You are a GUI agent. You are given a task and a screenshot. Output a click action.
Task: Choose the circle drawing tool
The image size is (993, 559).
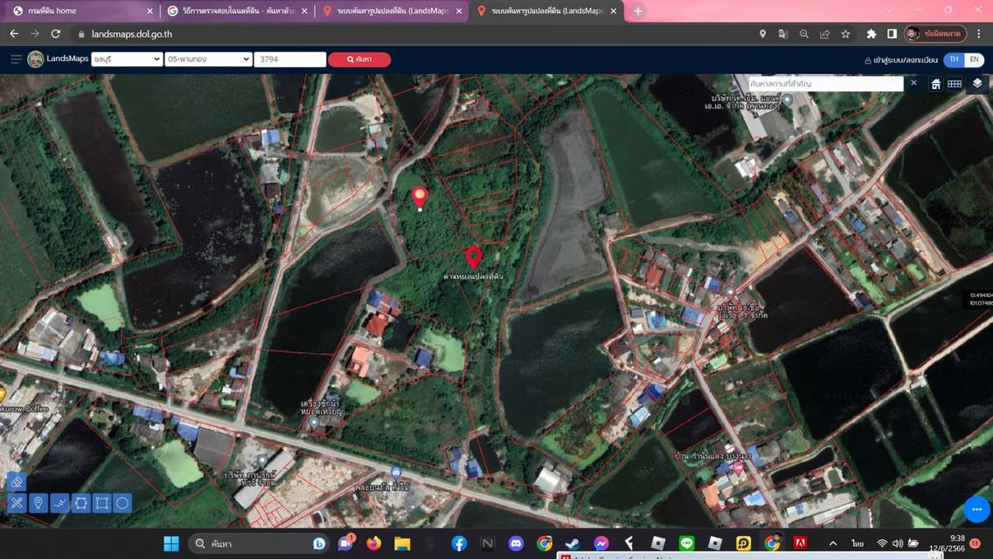(122, 503)
